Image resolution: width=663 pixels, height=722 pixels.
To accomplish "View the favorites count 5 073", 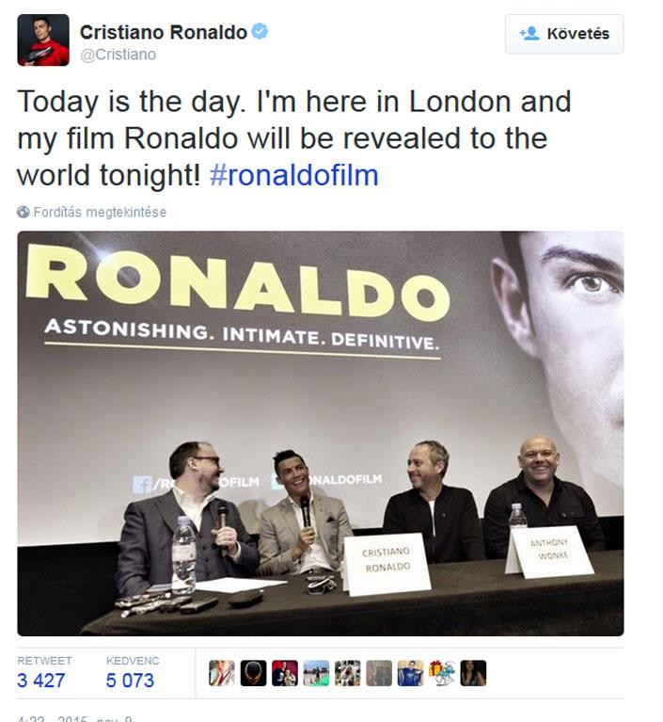I will 130,681.
